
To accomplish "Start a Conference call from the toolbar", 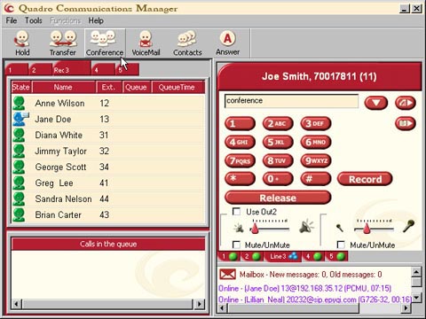I will click(x=105, y=43).
